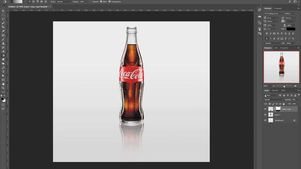Toggle the Dither checkbox
This screenshot has width=301, height=169.
pos(101,1)
